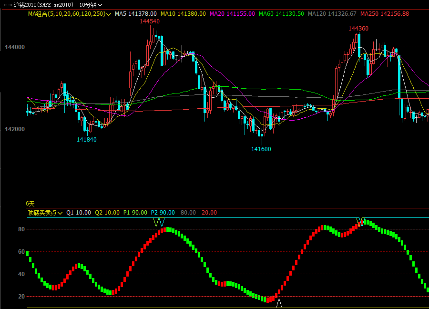The height and width of the screenshot is (309, 429).
Task: Click the 142000 price axis label
Action: click(15, 129)
